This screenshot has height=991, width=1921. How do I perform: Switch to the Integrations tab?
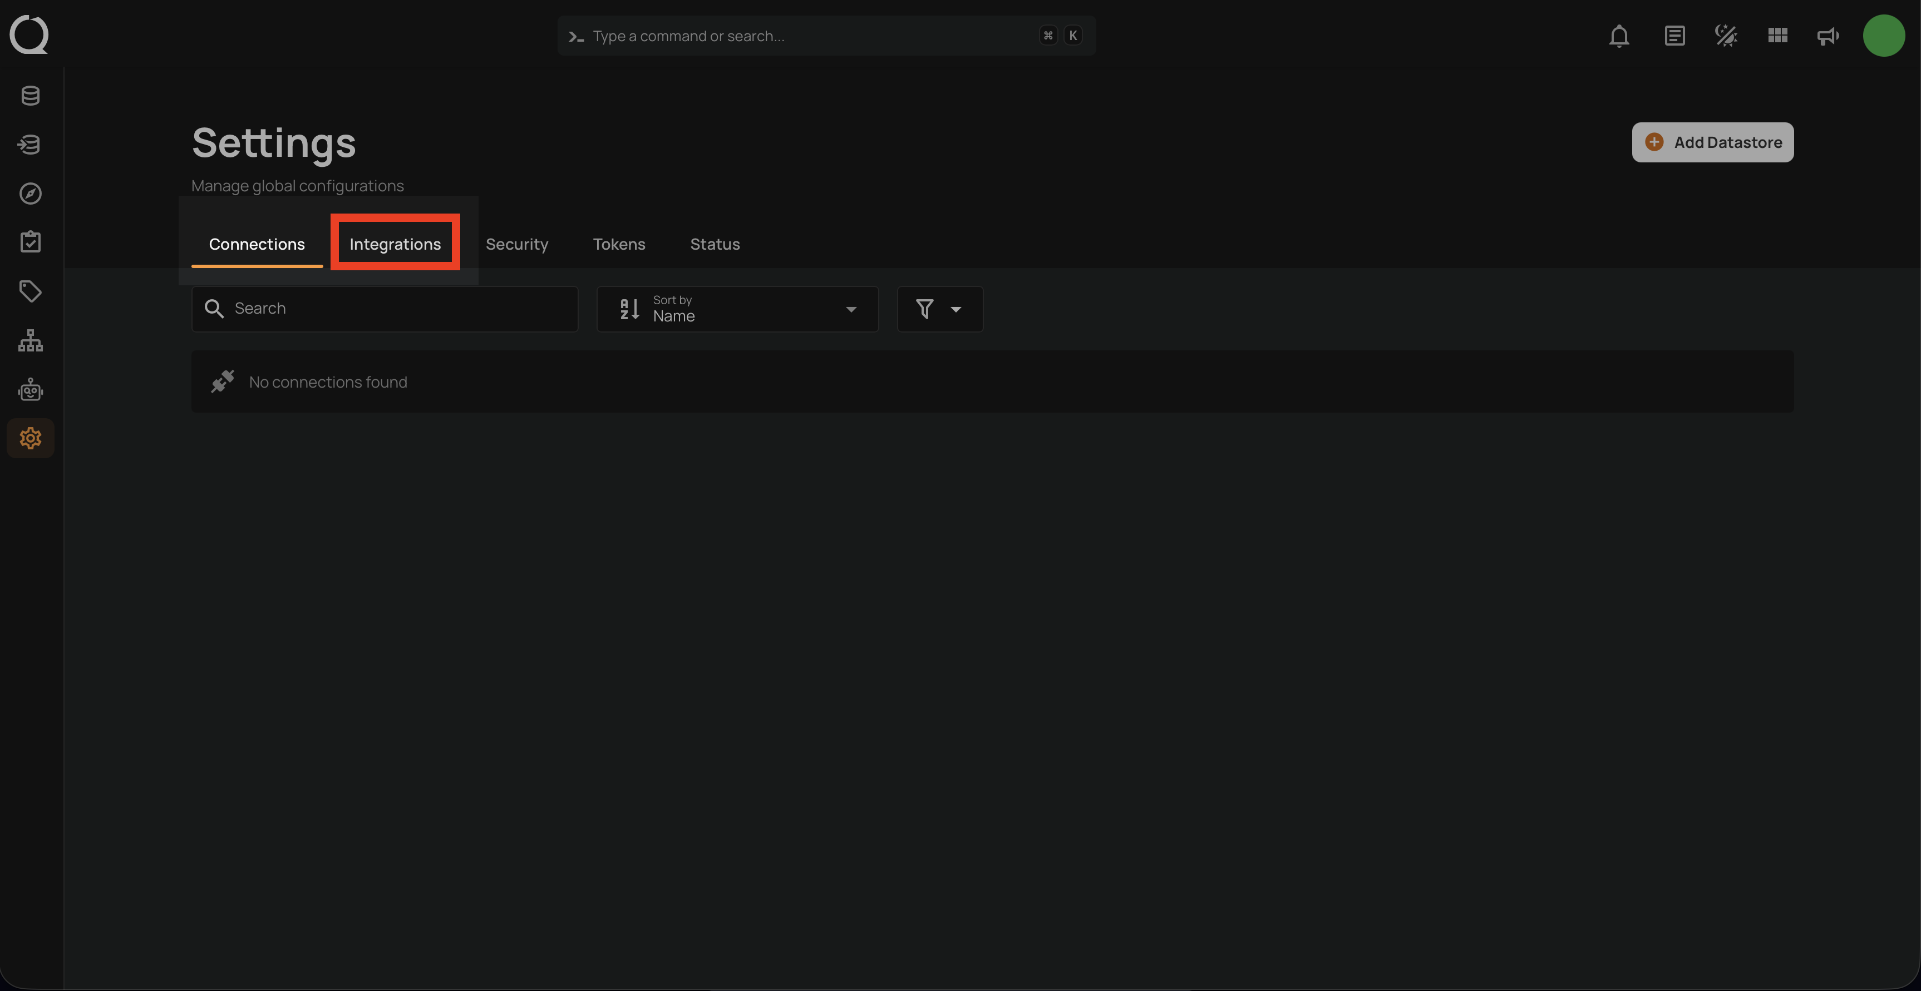tap(395, 244)
